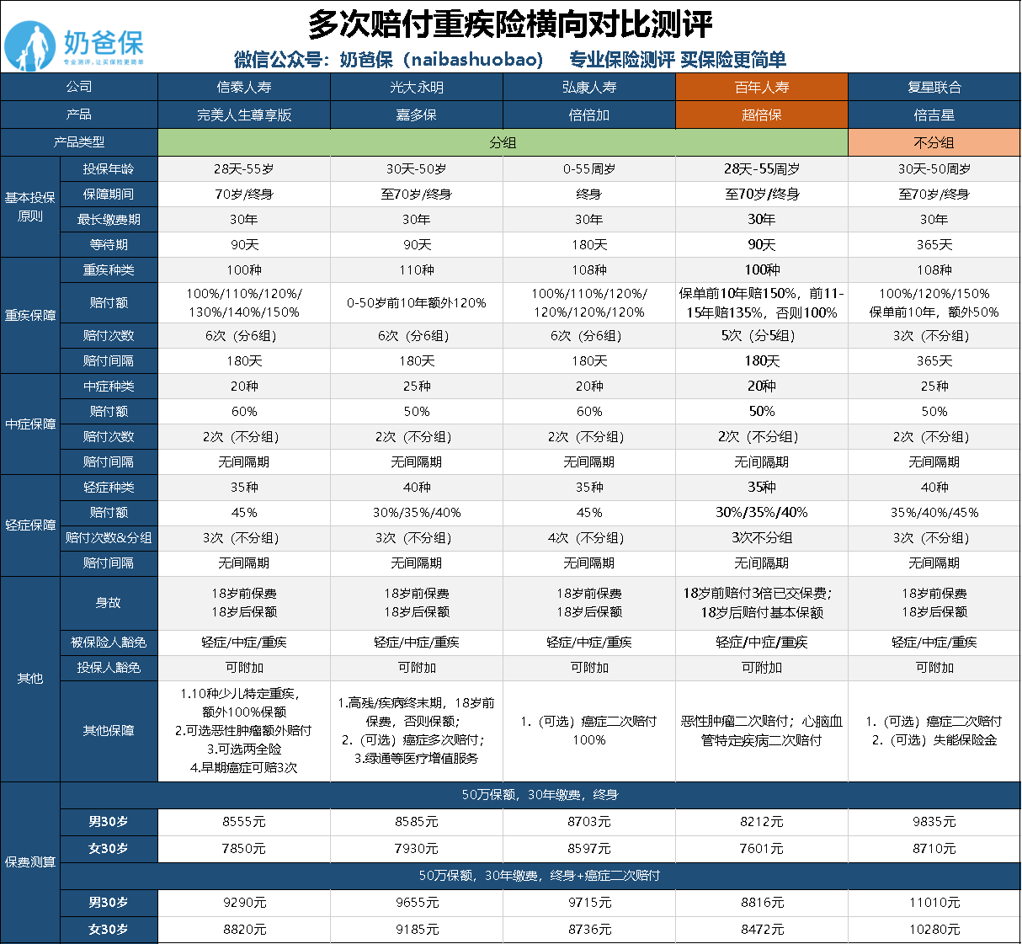Select premium 8472元
Viewport: 1022px width, 944px height.
click(x=762, y=930)
